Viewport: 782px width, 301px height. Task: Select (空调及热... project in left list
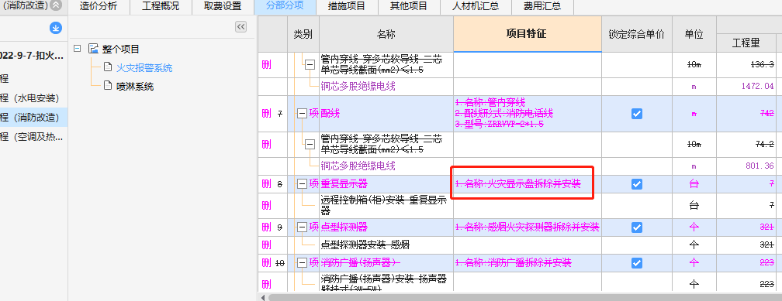pos(34,136)
